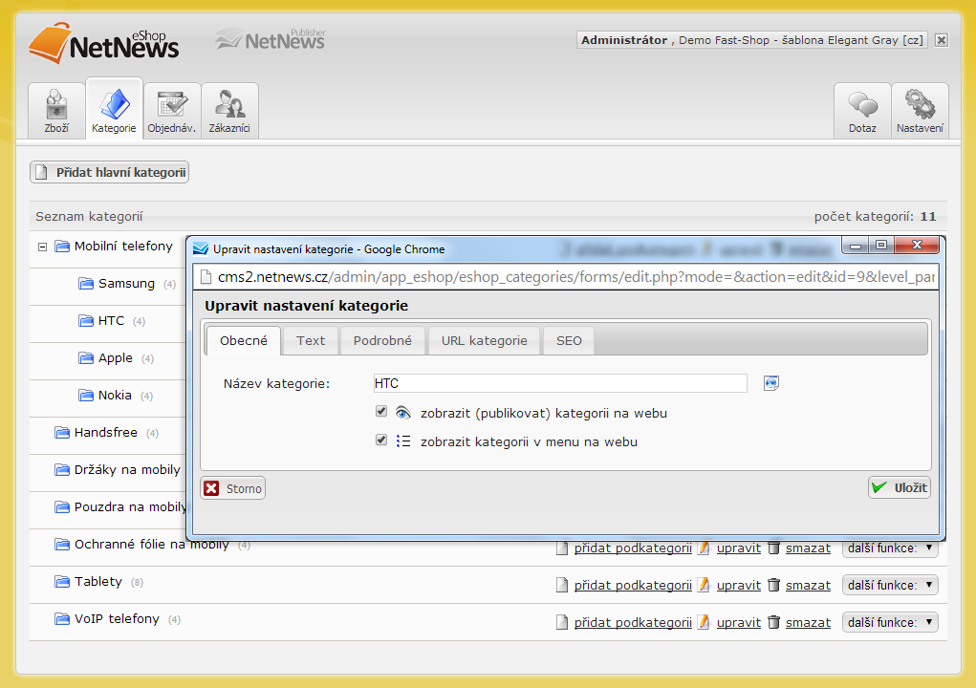Click the Ochranné fólie folder icon

(62, 545)
